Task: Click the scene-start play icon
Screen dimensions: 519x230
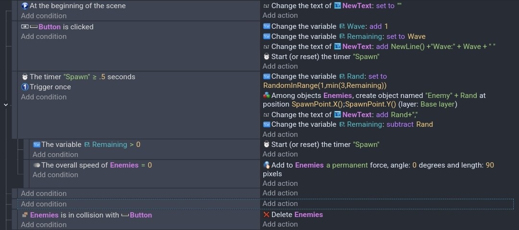Action: [x=25, y=6]
